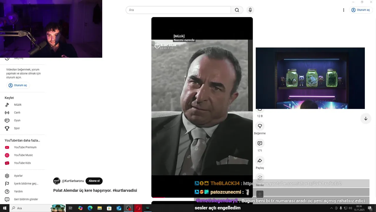The height and width of the screenshot is (212, 376).
Task: Open the three-dot settings menu
Action: pos(344,10)
